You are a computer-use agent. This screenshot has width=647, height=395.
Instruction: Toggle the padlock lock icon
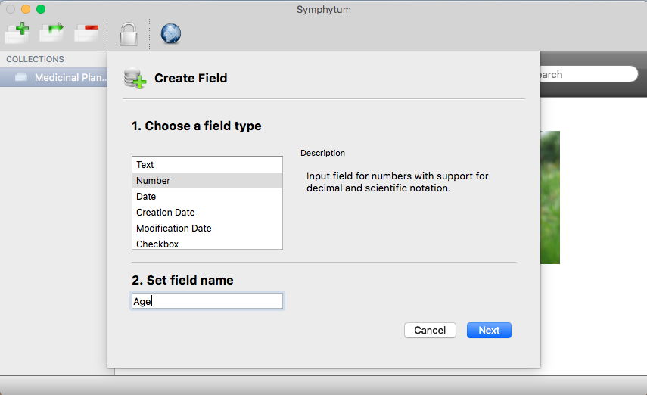click(x=129, y=34)
